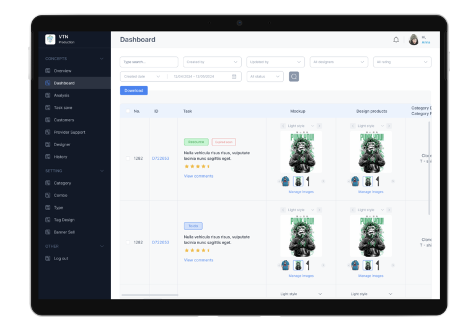This screenshot has height=332, width=476.
Task: Collapse the CONCEPTS sidebar section
Action: click(x=102, y=59)
